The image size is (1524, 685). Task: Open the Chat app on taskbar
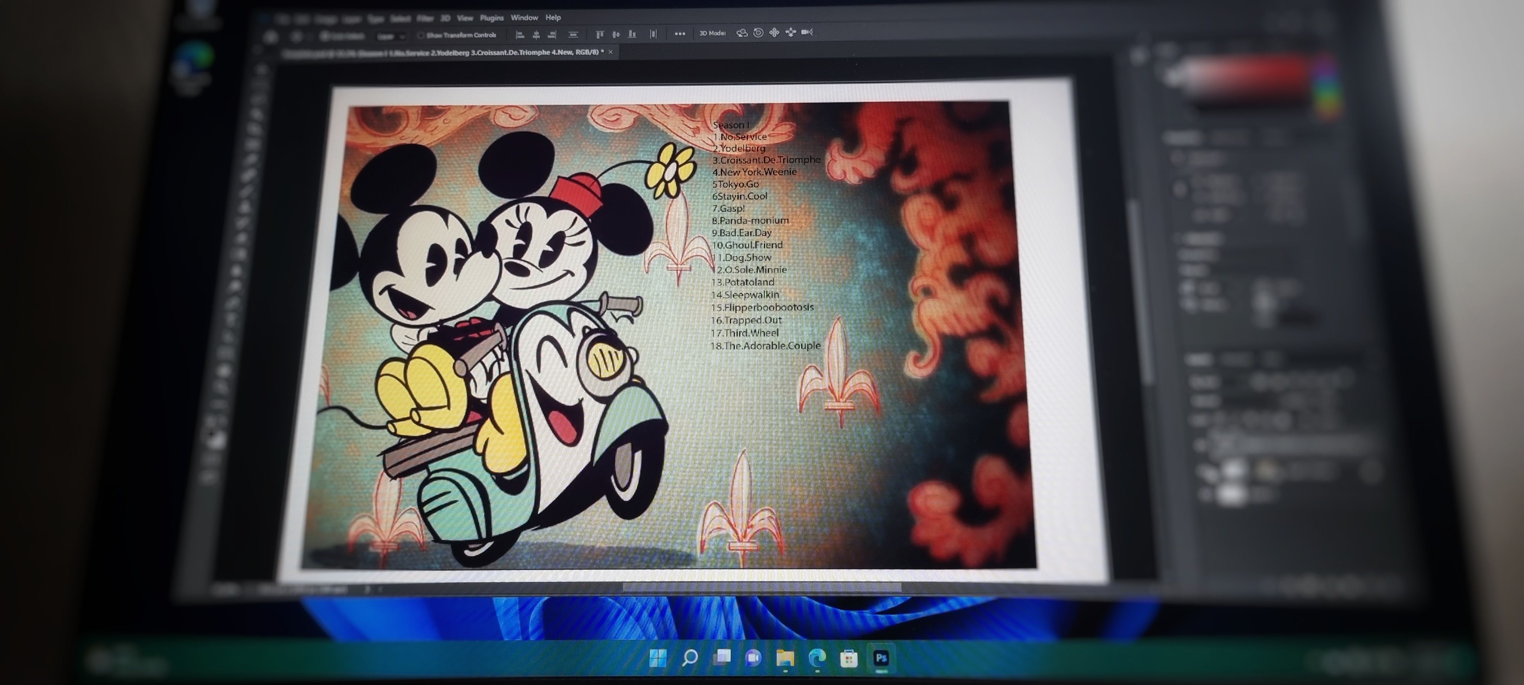tap(753, 657)
